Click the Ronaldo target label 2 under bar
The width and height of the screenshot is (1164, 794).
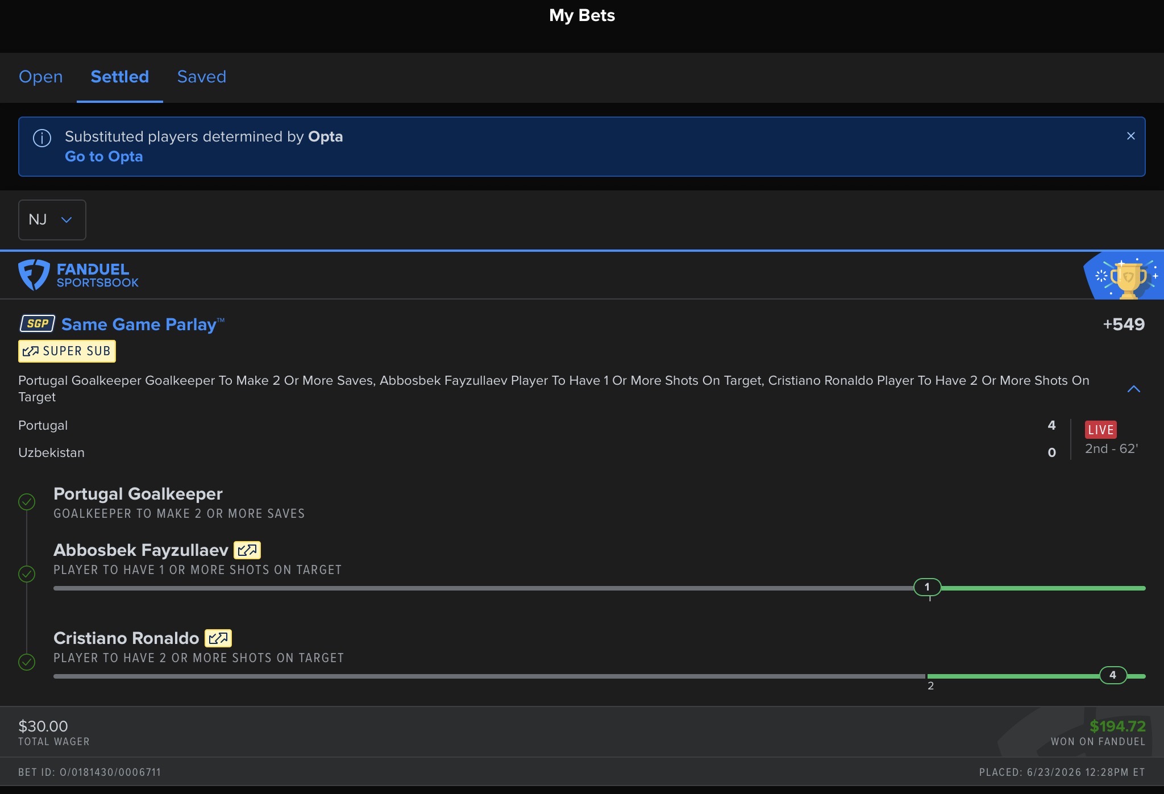pos(931,686)
